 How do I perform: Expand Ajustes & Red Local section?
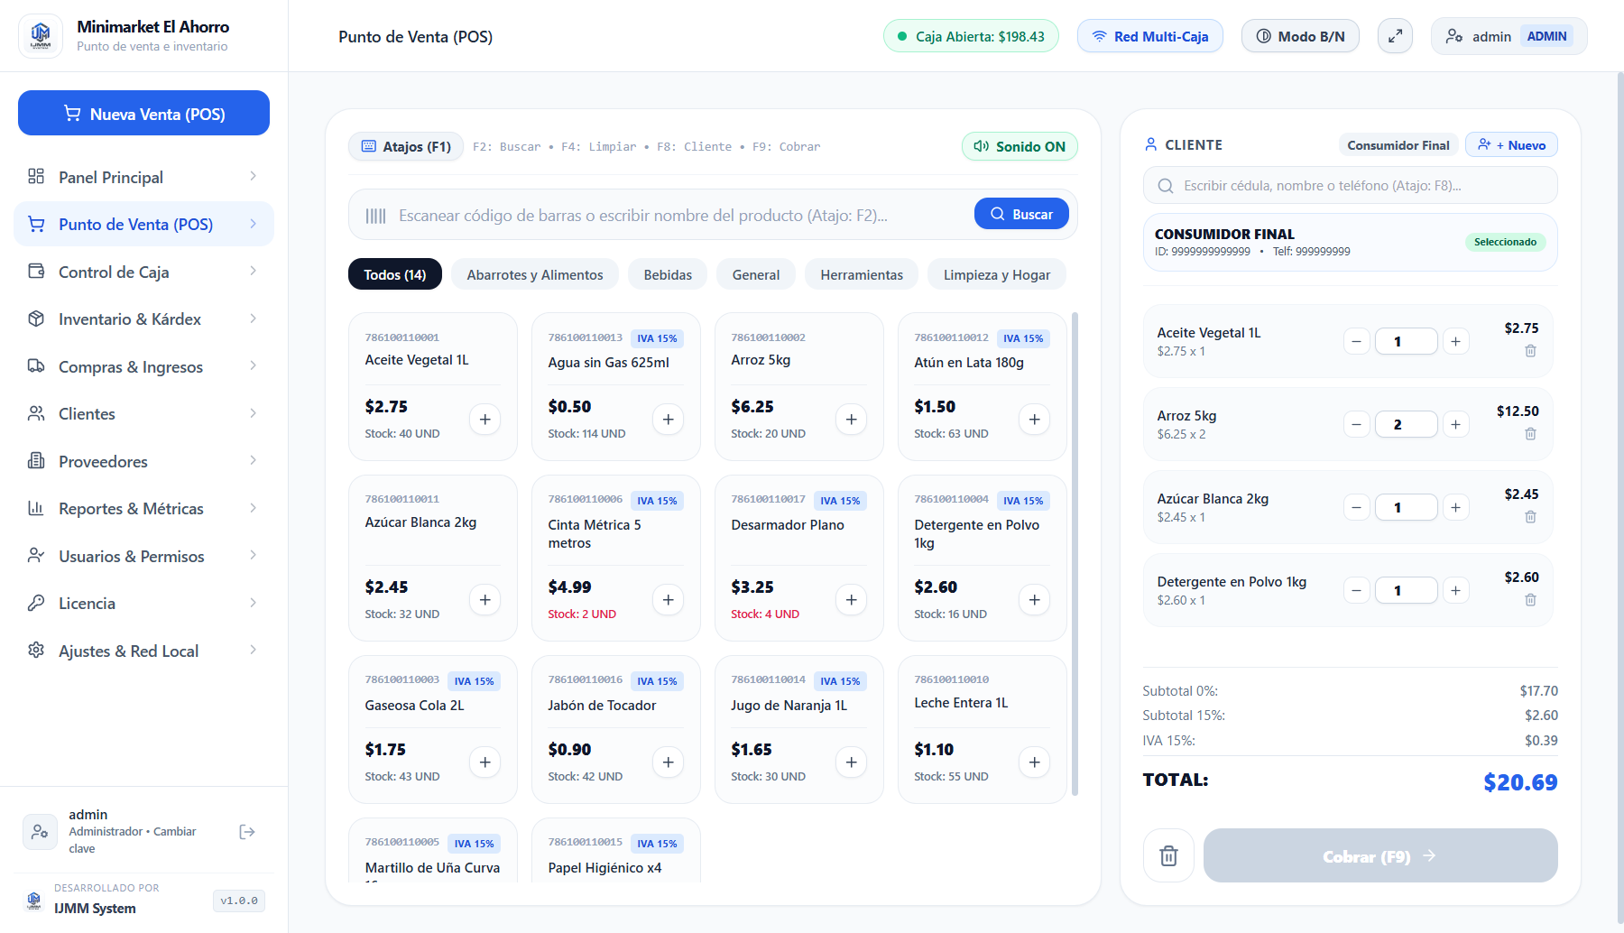pos(143,651)
